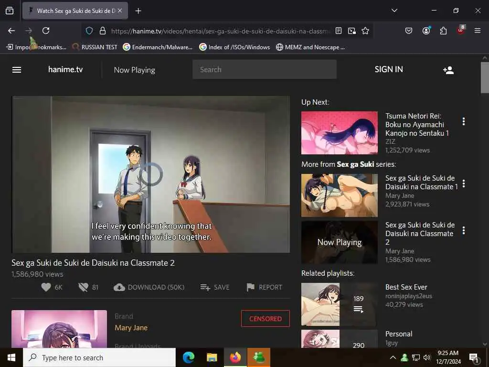Click SIGN IN button
Screen dimensions: 489x367
(x=389, y=69)
